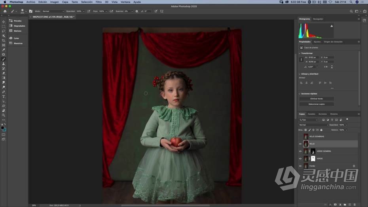Viewport: 368px width, 207px height.
Task: Click the background color swatch
Action: [5, 130]
